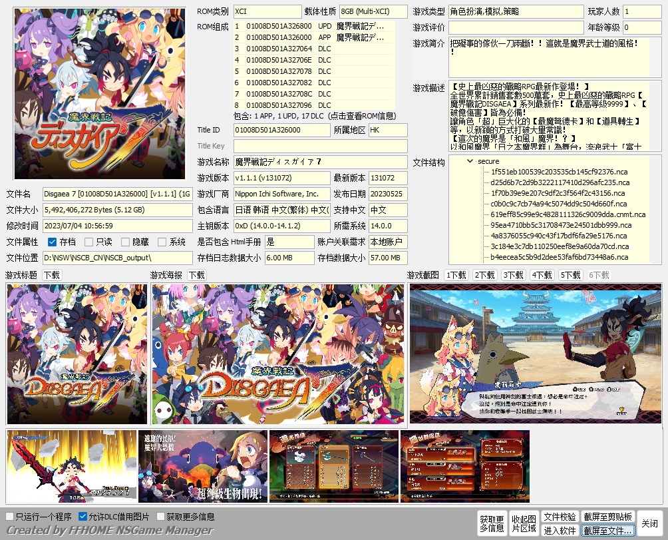668x540 pixels.
Task: Click 下载 button beside 游戏海报
Action: coord(197,276)
